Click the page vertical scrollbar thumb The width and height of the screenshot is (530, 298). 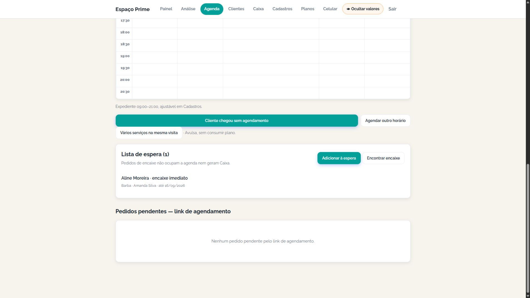click(x=528, y=229)
